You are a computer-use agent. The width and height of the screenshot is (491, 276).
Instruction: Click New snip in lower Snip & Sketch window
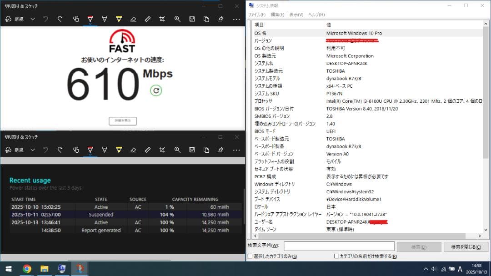[15, 150]
